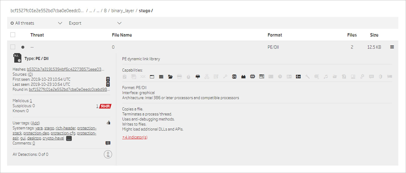Sort by Files column header
406x173 pixels.
tap(352, 35)
